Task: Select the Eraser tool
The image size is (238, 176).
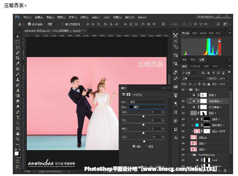Action: [18, 90]
